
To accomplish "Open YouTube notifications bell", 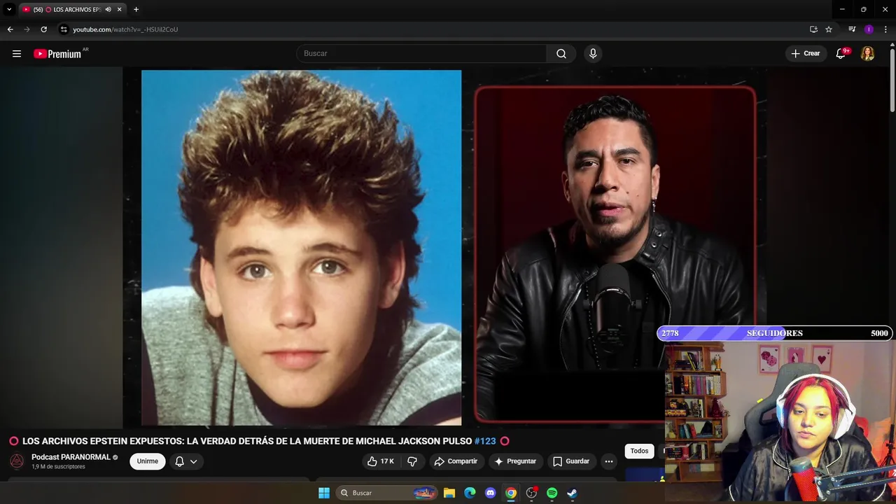I will [841, 53].
